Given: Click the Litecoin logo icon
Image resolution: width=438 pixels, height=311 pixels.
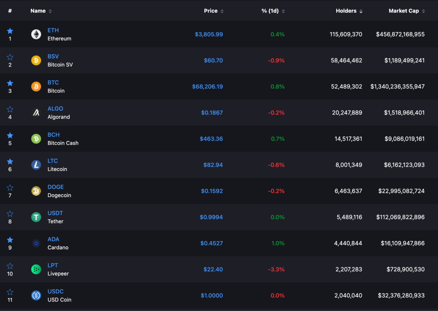Looking at the screenshot, I should pos(36,165).
